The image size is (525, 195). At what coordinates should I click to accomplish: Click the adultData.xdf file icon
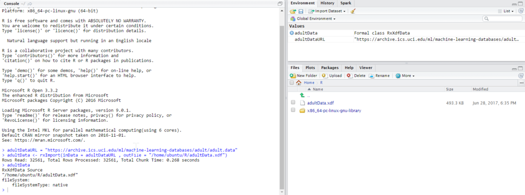click(302, 103)
